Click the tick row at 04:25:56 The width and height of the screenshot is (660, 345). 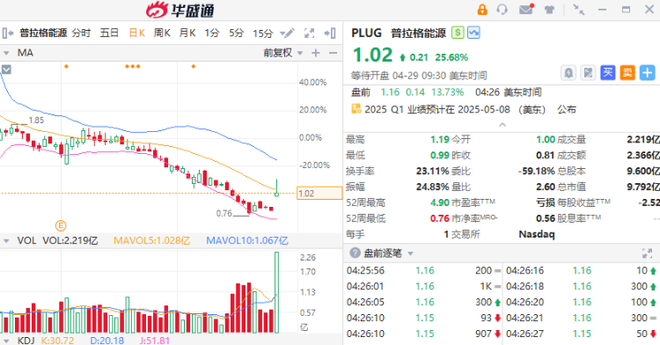tap(423, 270)
